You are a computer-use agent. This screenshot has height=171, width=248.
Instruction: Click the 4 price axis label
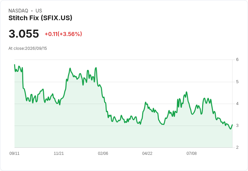[237, 104]
